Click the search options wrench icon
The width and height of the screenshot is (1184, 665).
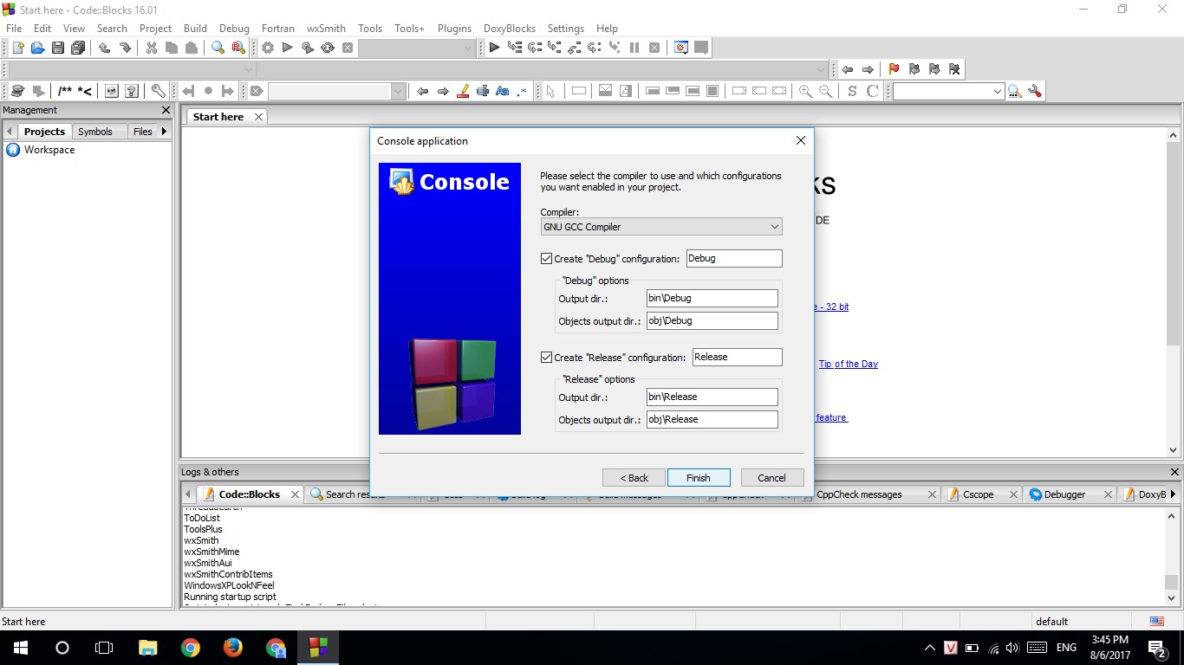1034,91
